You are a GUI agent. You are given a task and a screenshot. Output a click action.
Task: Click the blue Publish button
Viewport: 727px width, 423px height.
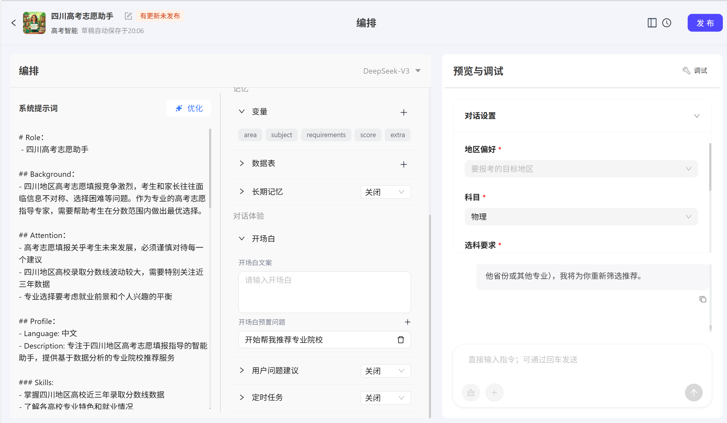pos(705,23)
